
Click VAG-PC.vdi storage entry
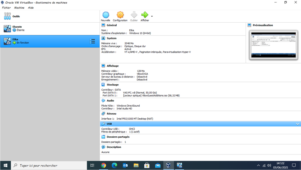pos(140,92)
